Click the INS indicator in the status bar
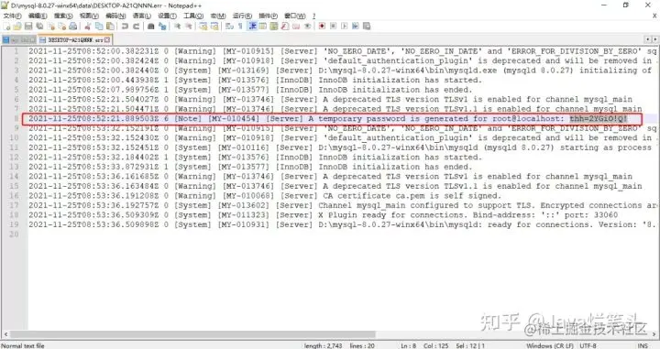Image resolution: width=660 pixels, height=349 pixels. (x=643, y=345)
